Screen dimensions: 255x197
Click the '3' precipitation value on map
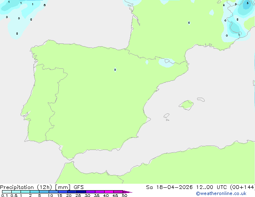click(247, 3)
